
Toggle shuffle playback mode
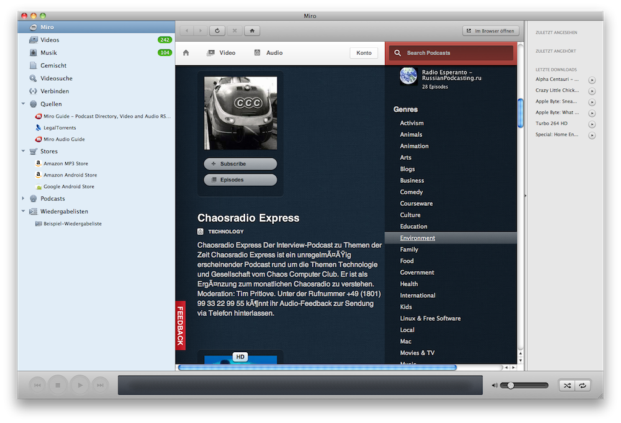coord(567,386)
